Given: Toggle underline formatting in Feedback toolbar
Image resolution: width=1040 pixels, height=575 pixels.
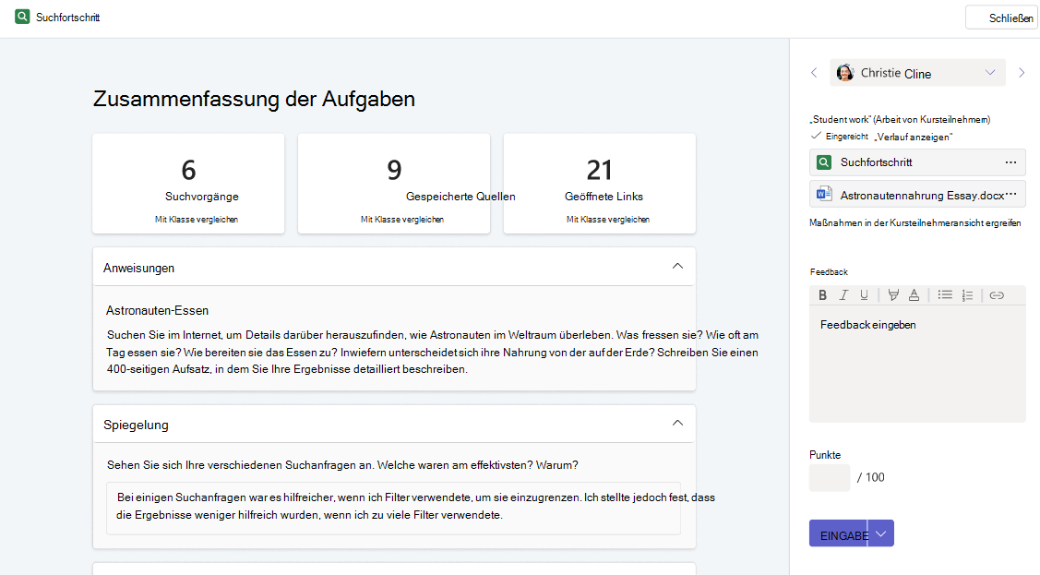Looking at the screenshot, I should tap(865, 295).
